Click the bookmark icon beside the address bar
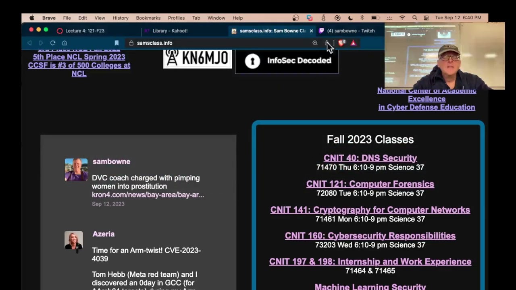Screen dimensions: 516x290 click(117, 43)
